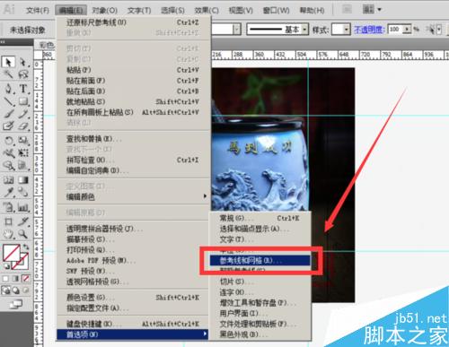
Task: Choose 颜色设置(G) menu entry
Action: [134, 298]
